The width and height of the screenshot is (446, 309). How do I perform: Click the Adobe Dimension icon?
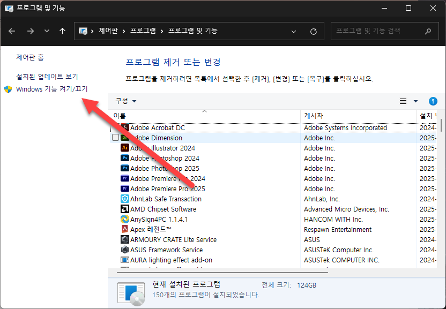tap(124, 138)
